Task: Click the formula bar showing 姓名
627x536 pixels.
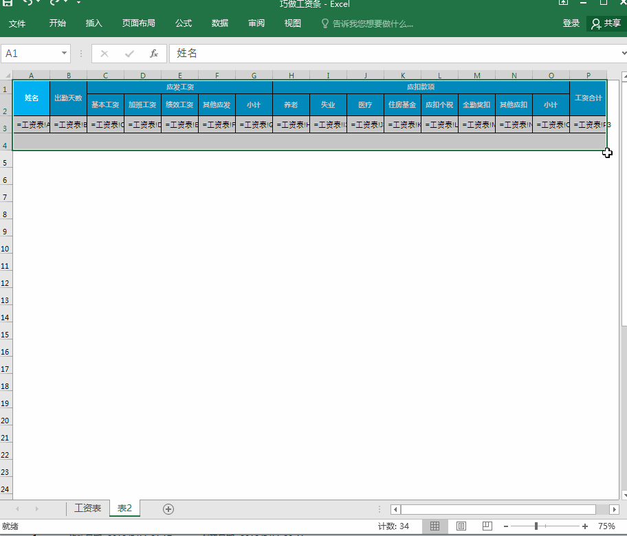Action: pos(394,54)
